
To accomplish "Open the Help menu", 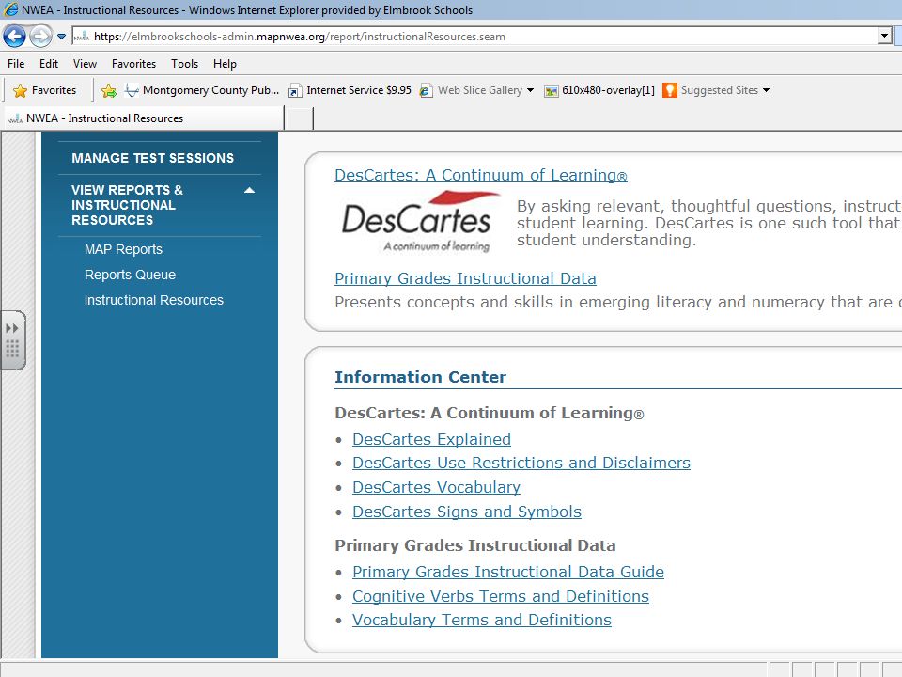I will [225, 64].
